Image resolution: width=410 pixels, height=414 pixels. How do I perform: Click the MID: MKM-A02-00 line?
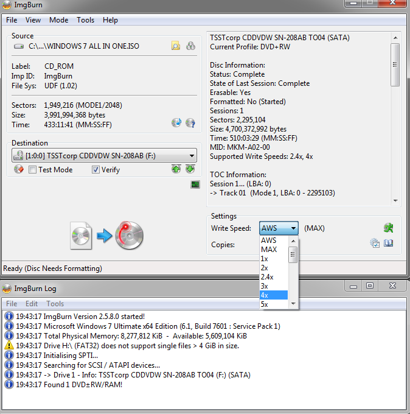coord(240,147)
